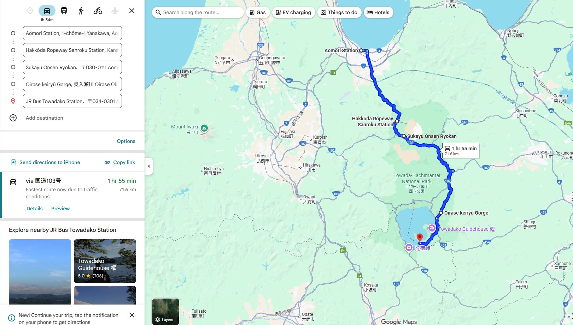
Task: Click the Kosaka town label
Action: 371,288
